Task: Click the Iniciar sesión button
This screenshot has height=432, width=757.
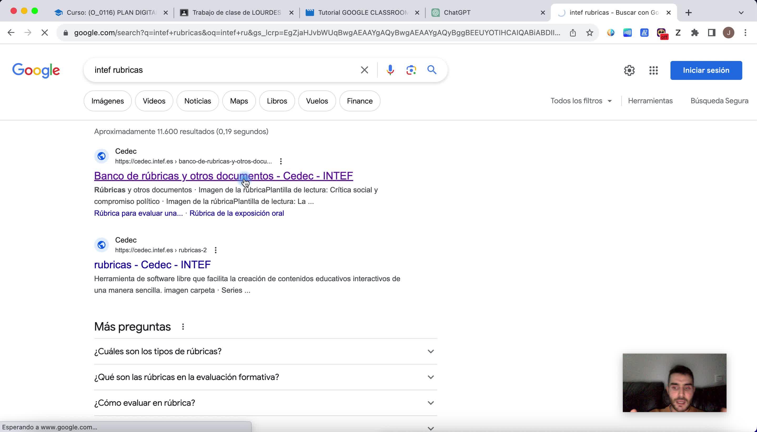Action: 706,70
